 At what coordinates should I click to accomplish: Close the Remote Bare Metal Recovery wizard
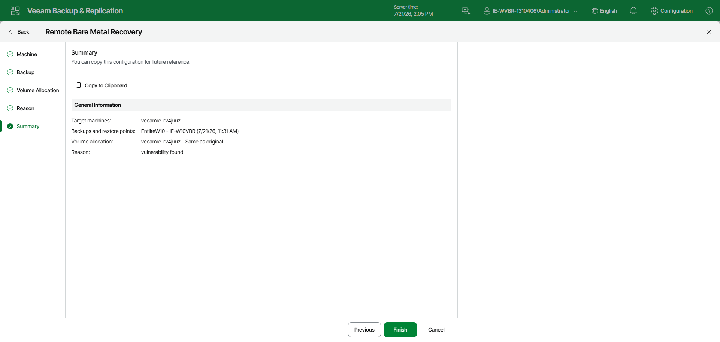click(x=709, y=32)
